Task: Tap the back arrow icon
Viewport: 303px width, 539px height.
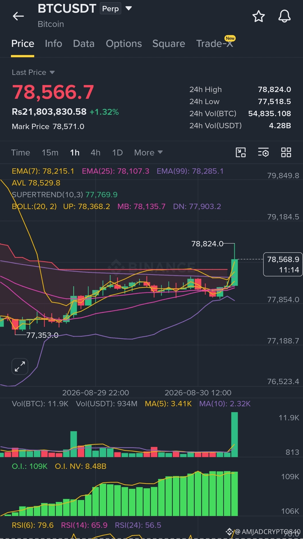Action: (x=18, y=16)
